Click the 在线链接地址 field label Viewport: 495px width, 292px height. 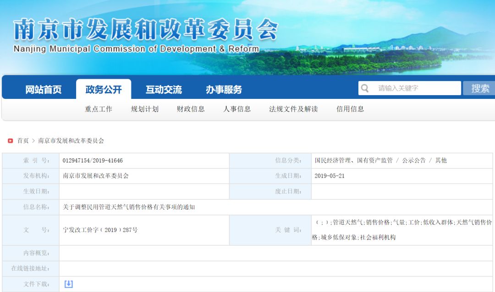pos(30,269)
